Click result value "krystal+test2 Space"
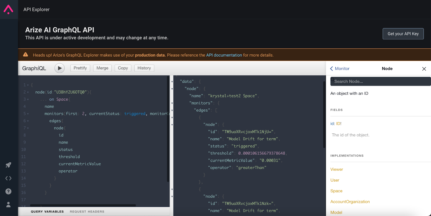Viewport: 431px width, 216px height. click(x=232, y=96)
